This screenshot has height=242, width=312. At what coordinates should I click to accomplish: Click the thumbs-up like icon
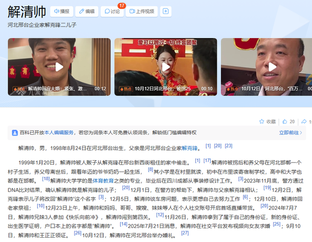pyautogui.click(x=285, y=121)
